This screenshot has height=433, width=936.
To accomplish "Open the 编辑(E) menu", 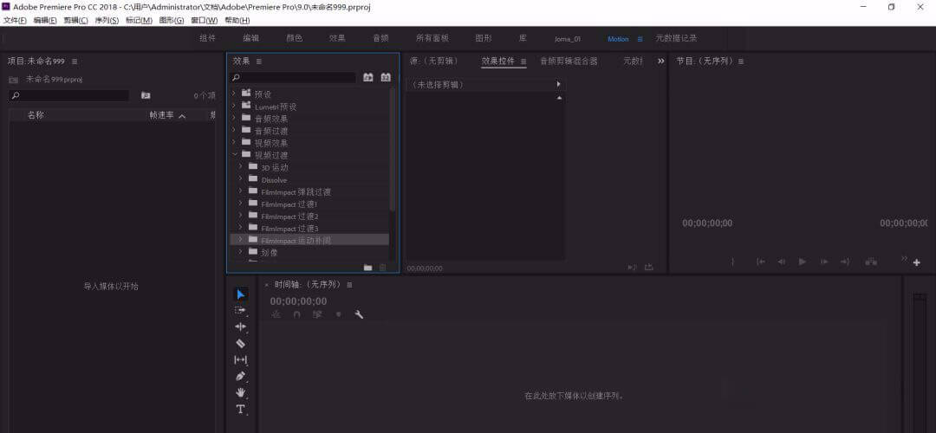I will point(45,20).
